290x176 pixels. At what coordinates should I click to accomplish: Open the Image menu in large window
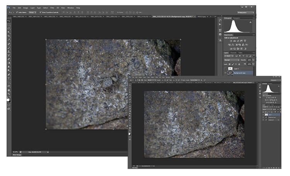pos(26,8)
